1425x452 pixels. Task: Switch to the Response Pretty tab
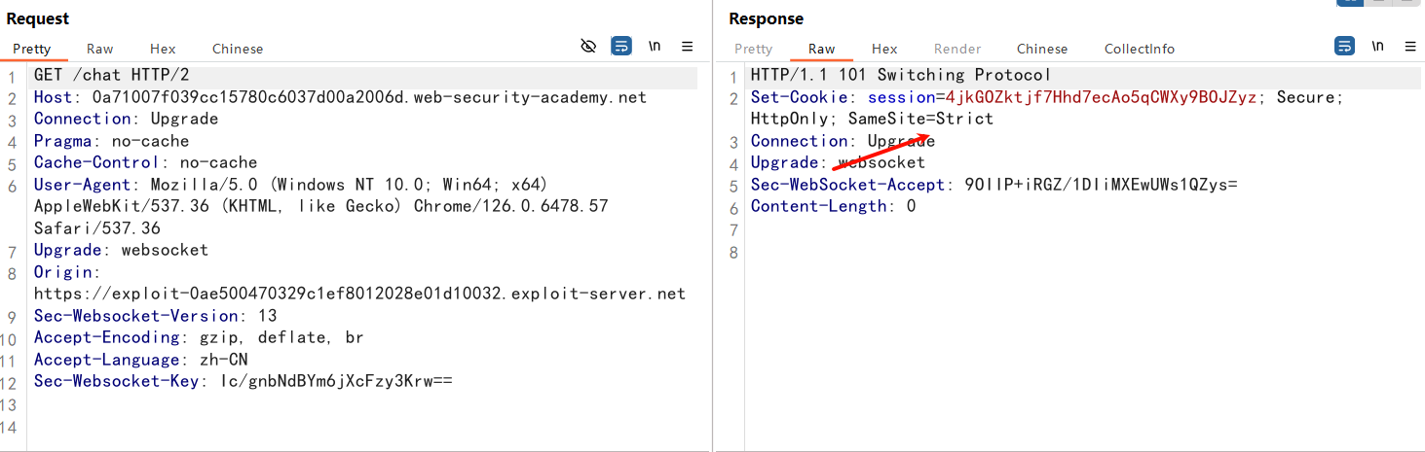[x=753, y=49]
